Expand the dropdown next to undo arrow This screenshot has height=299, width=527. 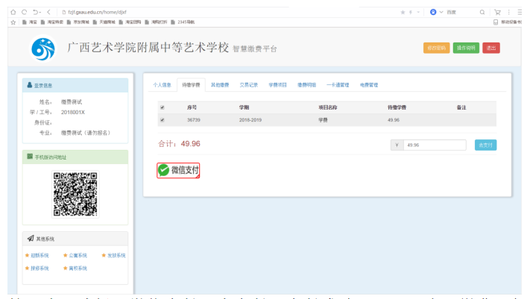pos(40,13)
